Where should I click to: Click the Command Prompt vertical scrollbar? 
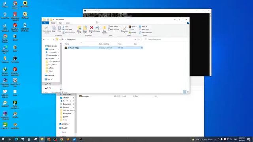tap(210, 44)
